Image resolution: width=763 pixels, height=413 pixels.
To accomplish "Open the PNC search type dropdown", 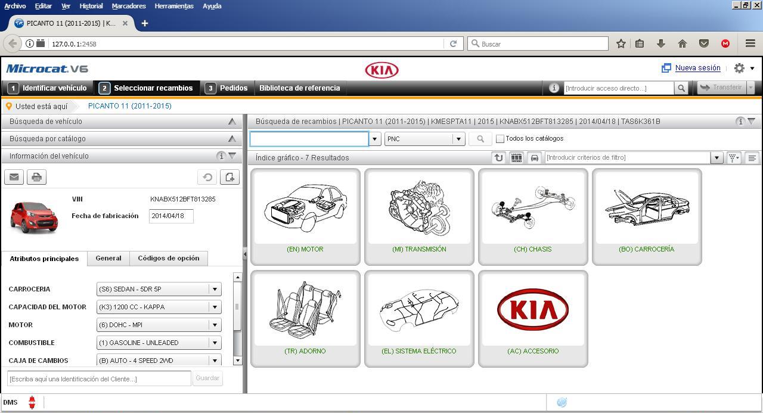I will [424, 139].
